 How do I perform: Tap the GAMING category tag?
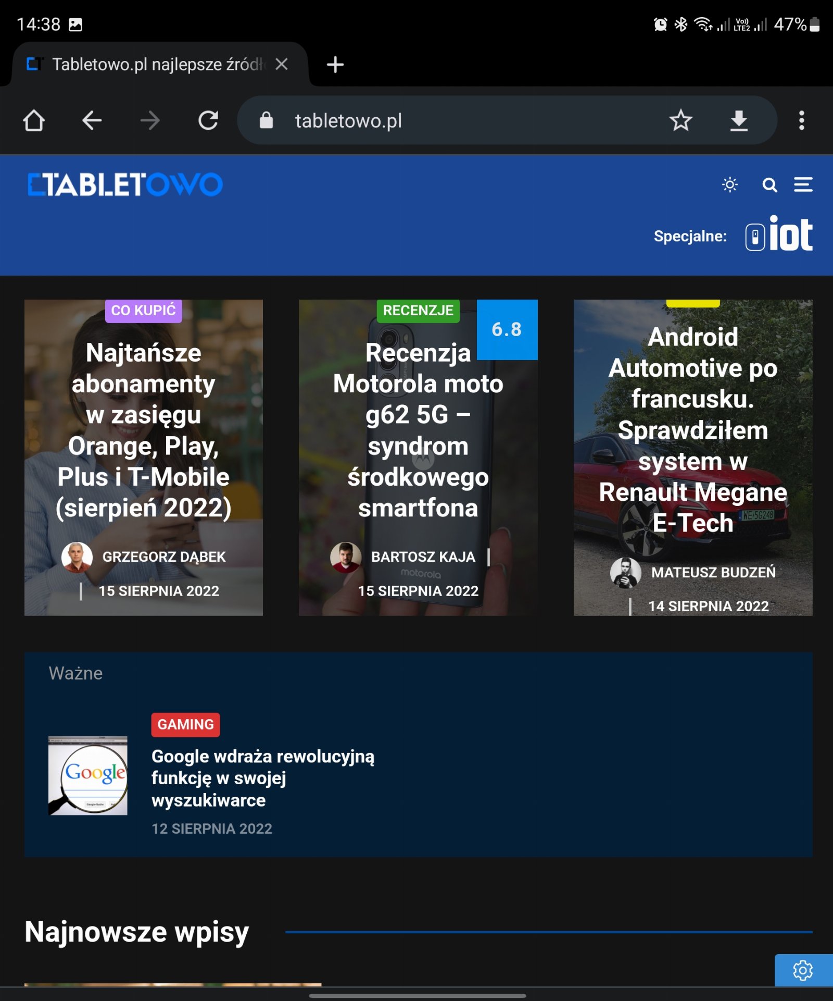(186, 724)
